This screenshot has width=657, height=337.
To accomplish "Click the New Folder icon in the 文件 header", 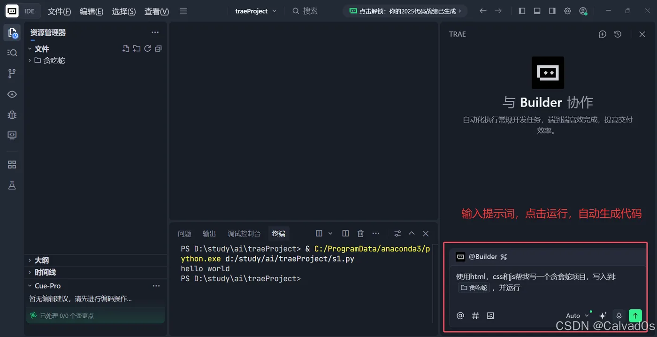I will pyautogui.click(x=137, y=48).
